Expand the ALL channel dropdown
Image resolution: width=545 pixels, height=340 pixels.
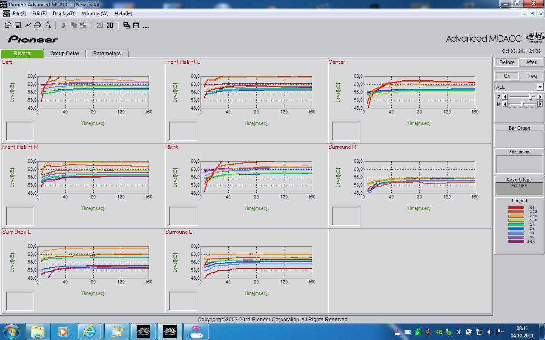[x=540, y=87]
